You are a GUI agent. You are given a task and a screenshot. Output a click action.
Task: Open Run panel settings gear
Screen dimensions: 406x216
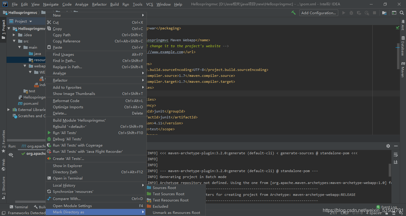click(x=388, y=146)
